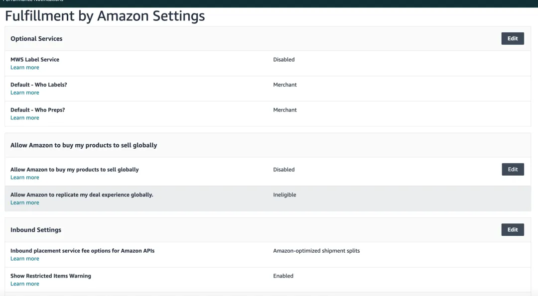This screenshot has width=538, height=296.
Task: Click the Merchant value for Who Labels
Action: (285, 85)
